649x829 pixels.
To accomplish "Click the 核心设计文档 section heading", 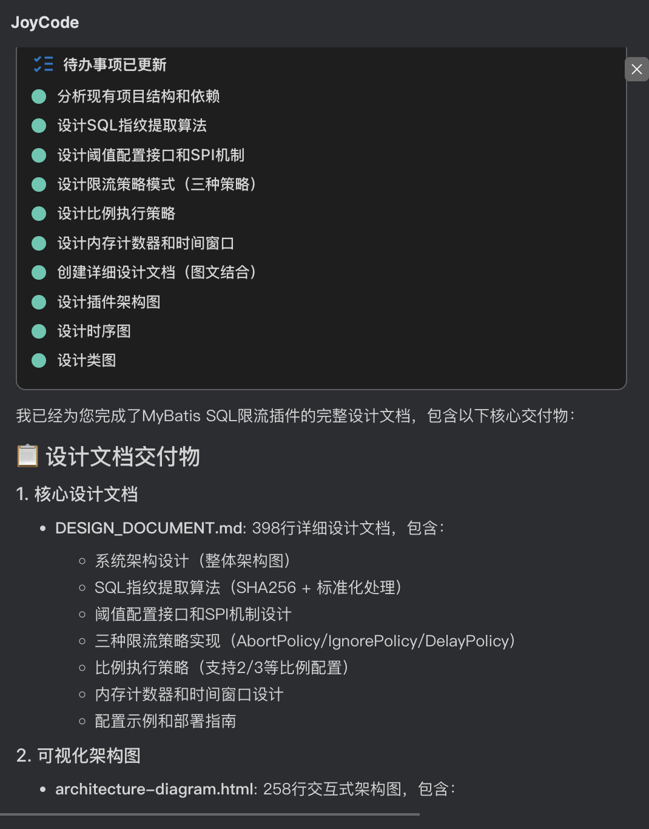I will pyautogui.click(x=86, y=494).
